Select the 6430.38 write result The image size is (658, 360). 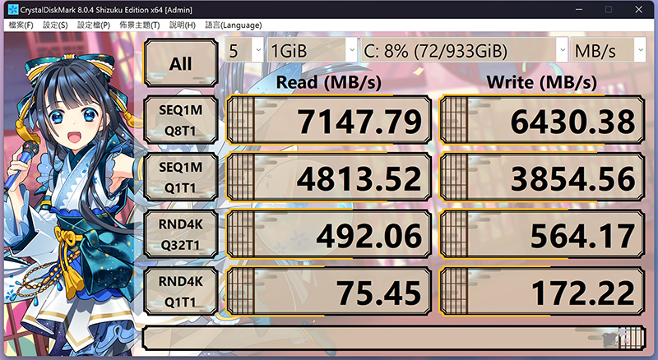pos(542,120)
